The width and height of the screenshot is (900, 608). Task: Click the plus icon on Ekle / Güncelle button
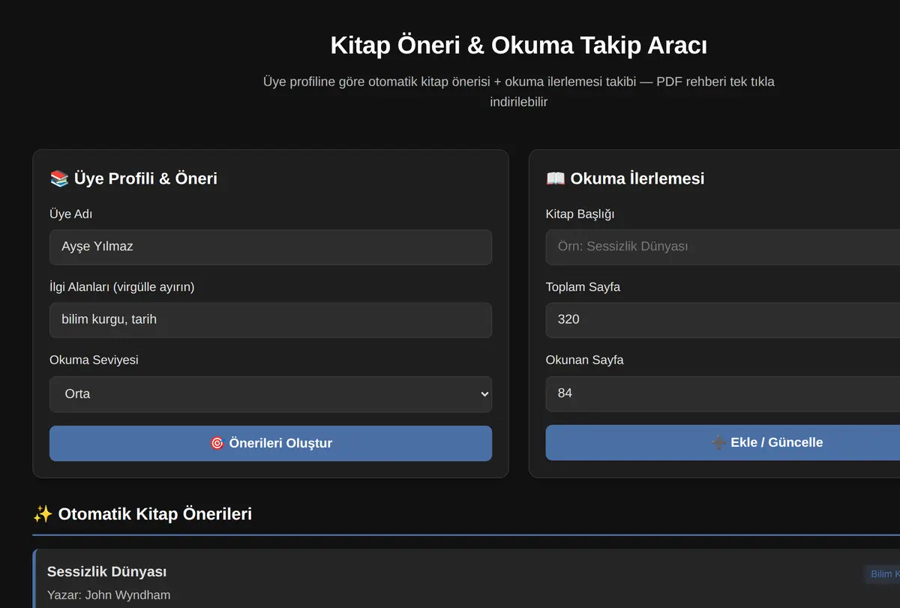click(x=718, y=442)
